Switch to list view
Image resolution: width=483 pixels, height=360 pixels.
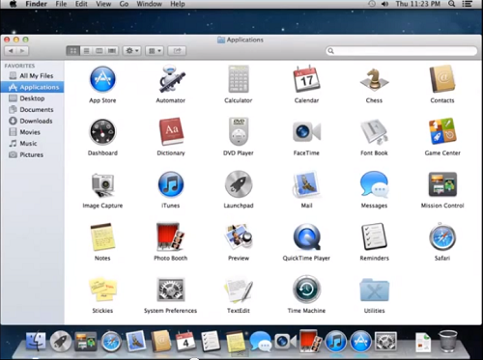coord(86,51)
